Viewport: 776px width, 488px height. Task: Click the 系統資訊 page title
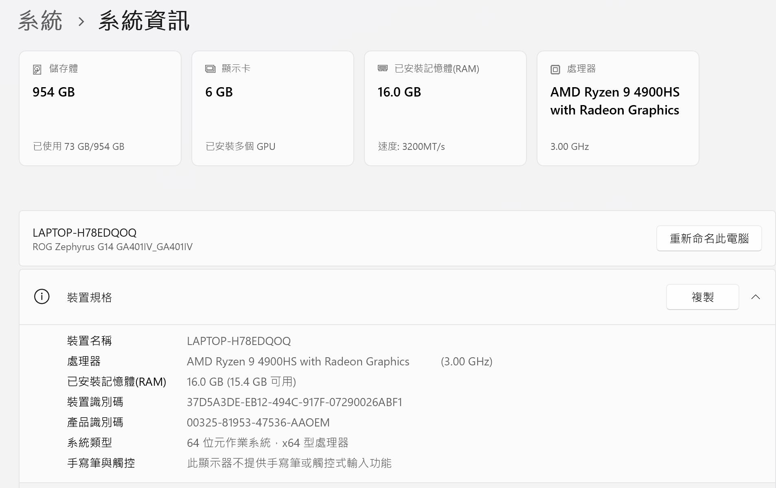coord(144,21)
